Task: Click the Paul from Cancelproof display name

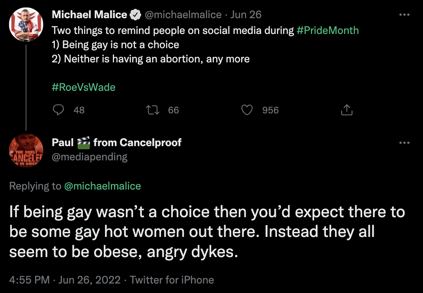Action: pyautogui.click(x=116, y=143)
